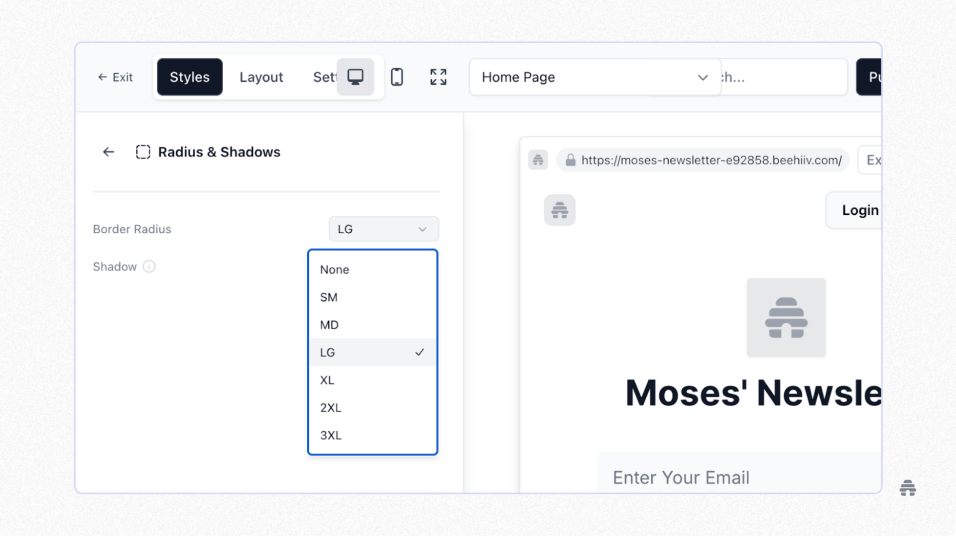Click the Radius & Shadows panel icon

click(143, 152)
